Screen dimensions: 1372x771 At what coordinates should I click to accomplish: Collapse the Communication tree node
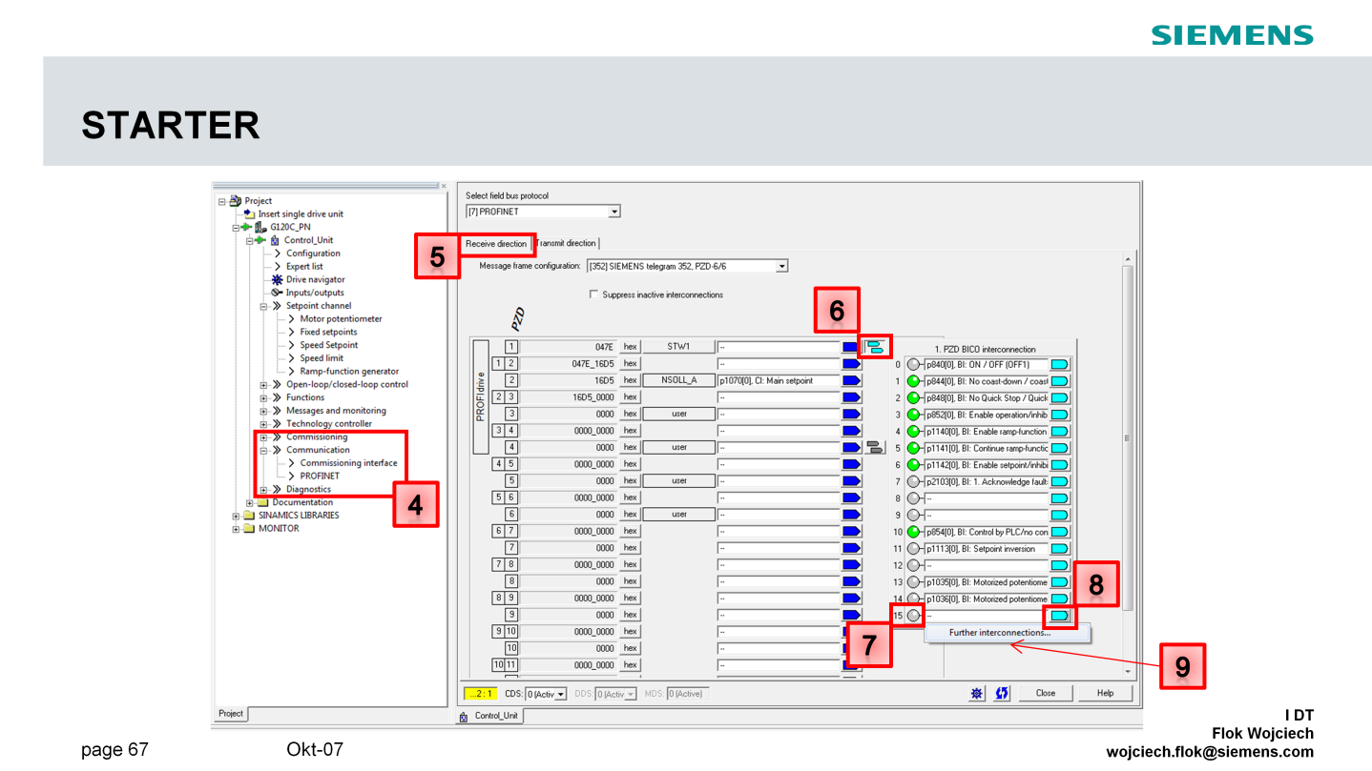pyautogui.click(x=263, y=450)
